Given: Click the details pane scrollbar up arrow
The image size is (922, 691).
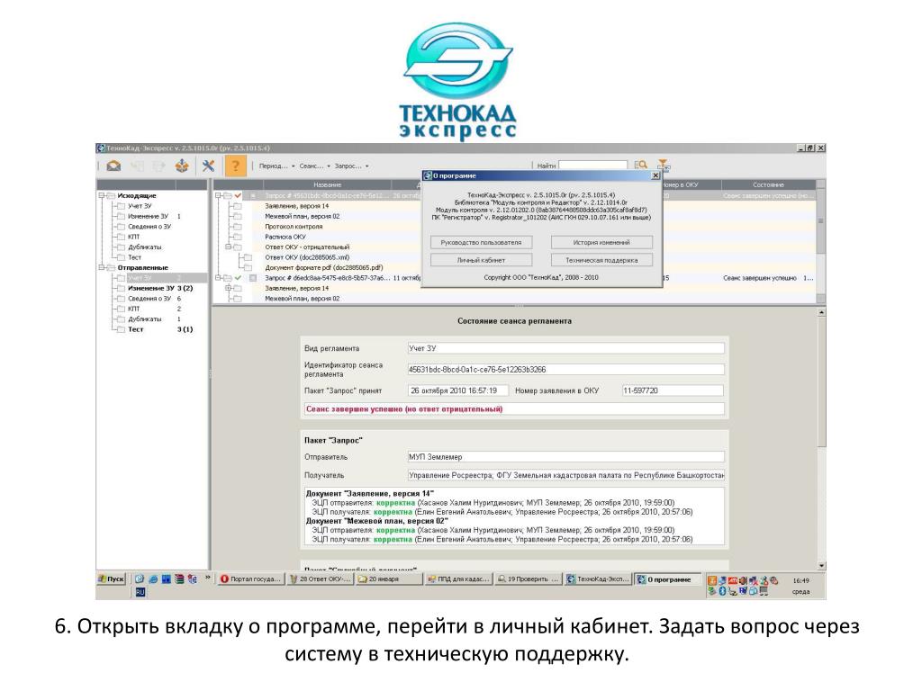Looking at the screenshot, I should (821, 312).
